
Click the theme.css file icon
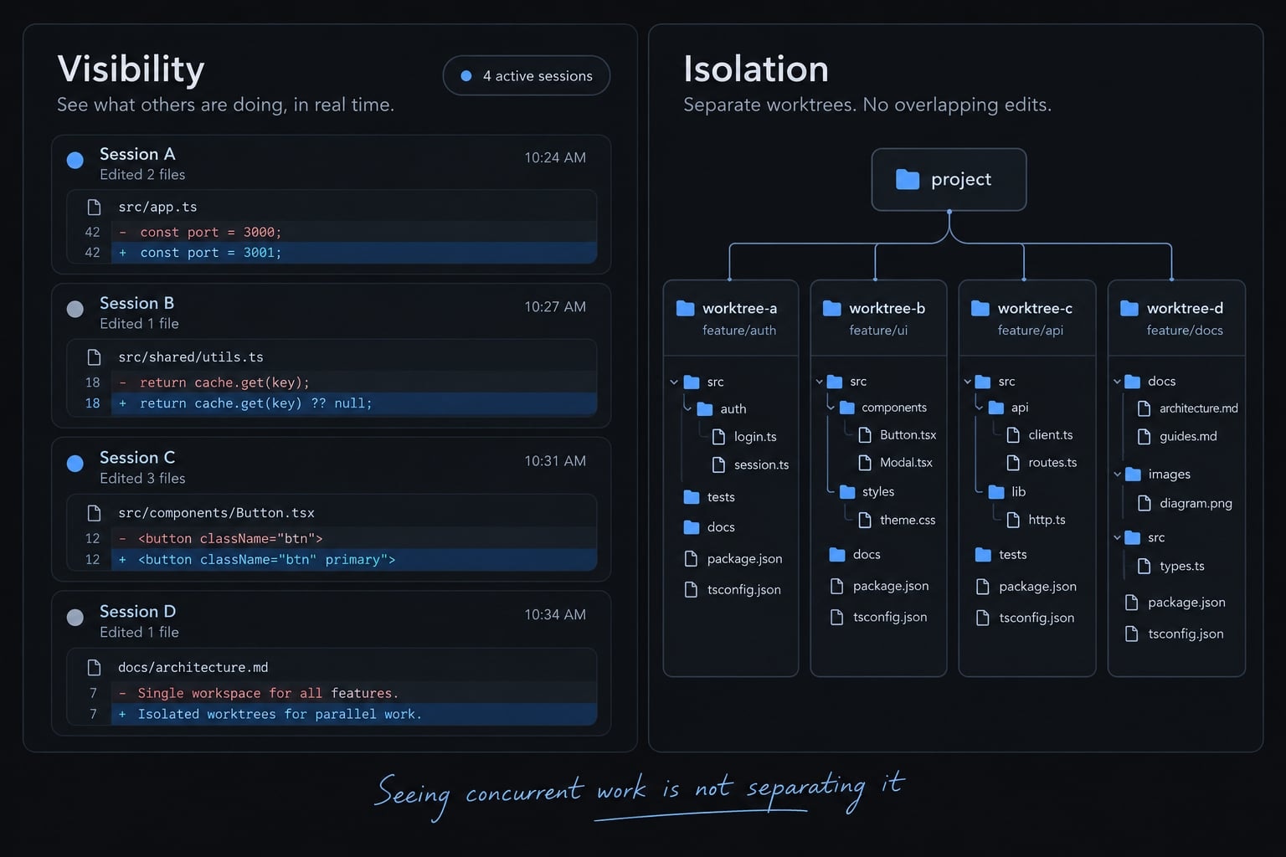tap(865, 520)
